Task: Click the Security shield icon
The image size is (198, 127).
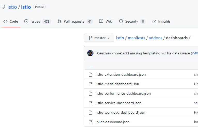Action: pos(121,21)
